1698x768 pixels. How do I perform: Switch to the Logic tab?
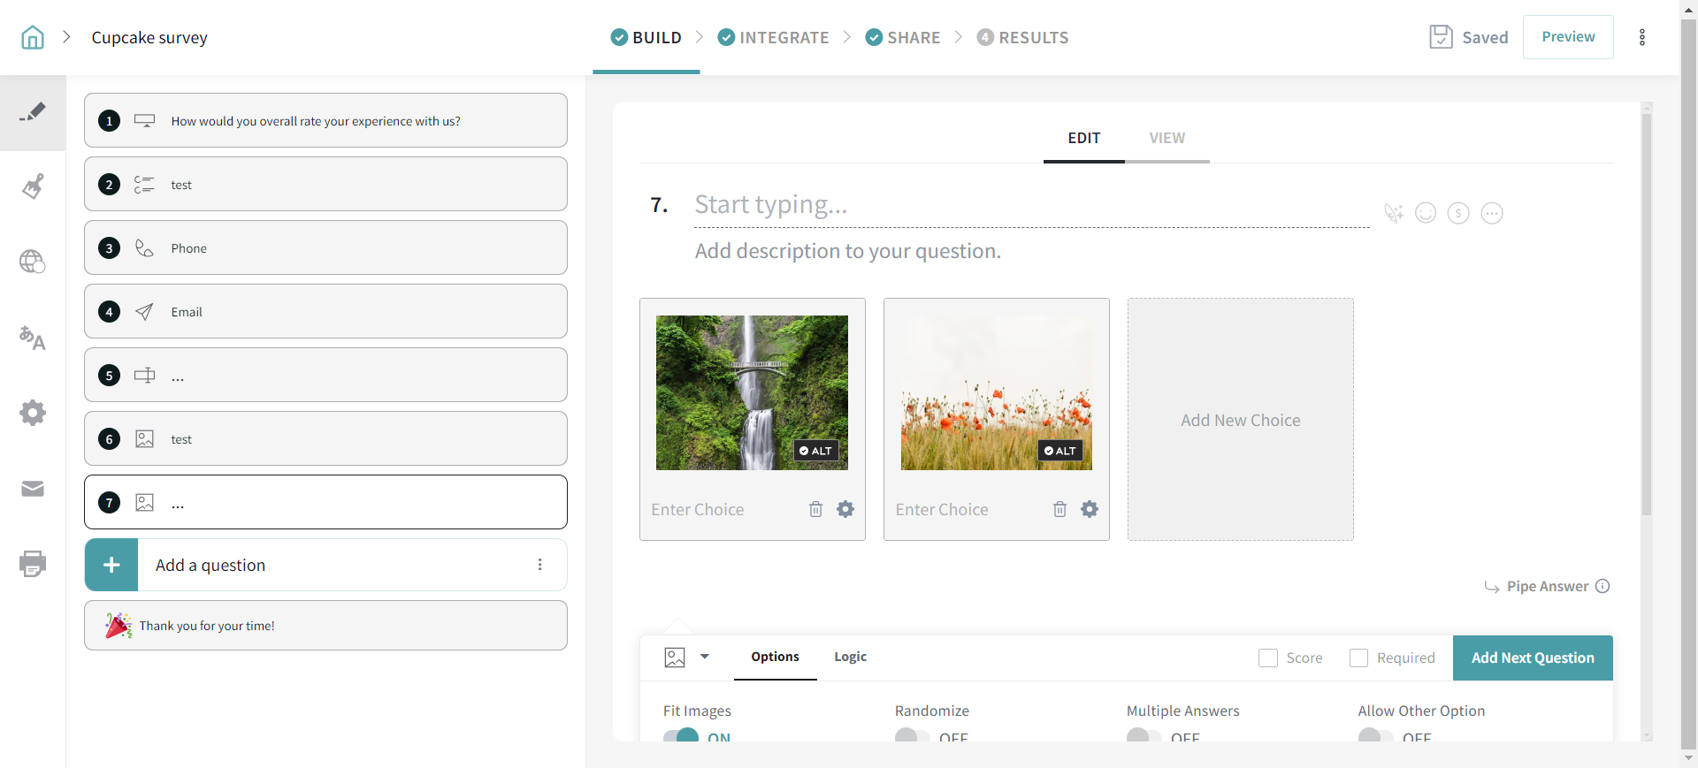click(x=850, y=657)
